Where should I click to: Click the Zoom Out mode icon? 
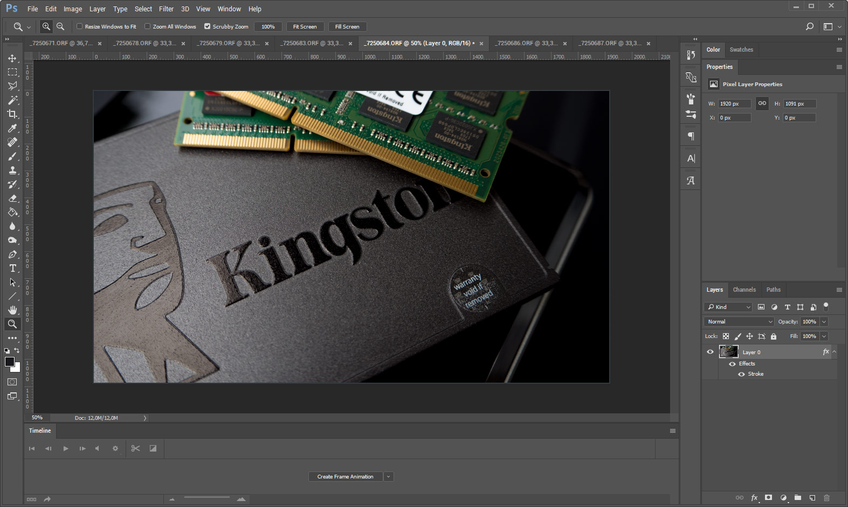pyautogui.click(x=60, y=26)
